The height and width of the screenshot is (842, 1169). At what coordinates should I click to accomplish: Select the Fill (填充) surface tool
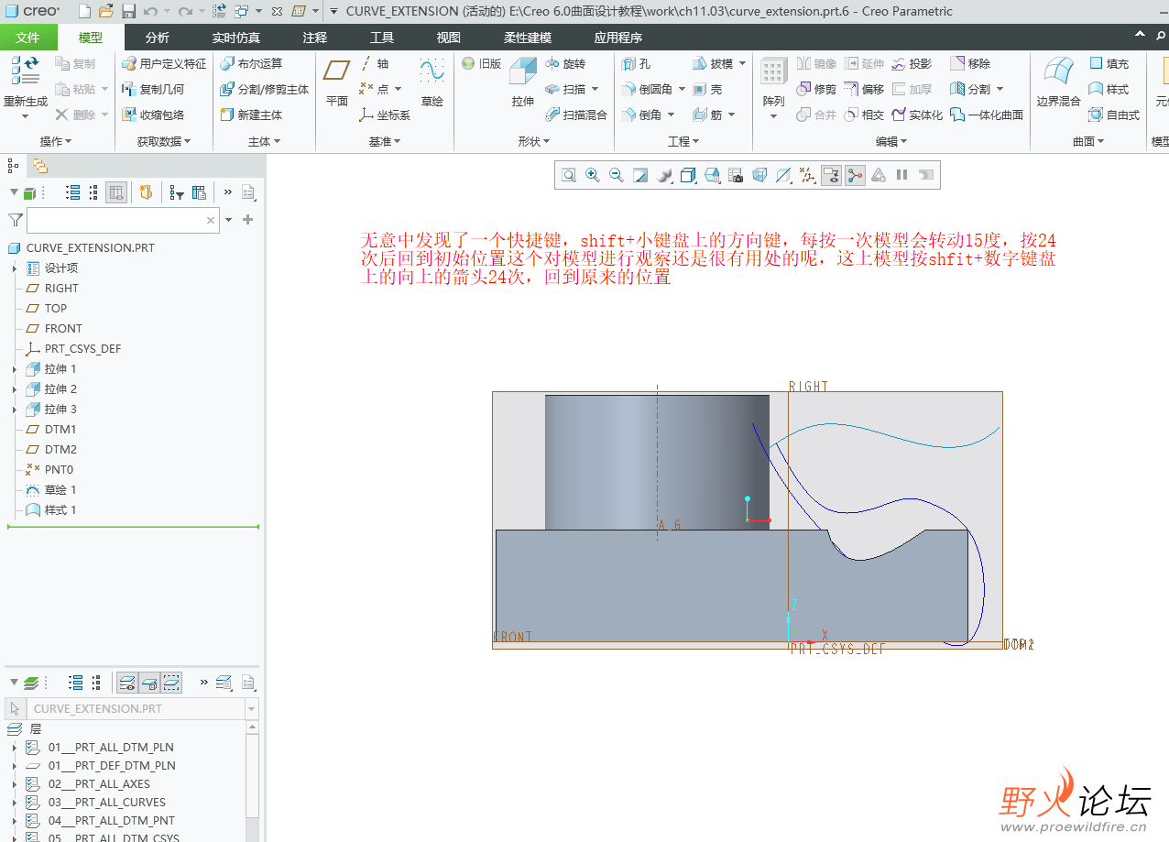click(1109, 64)
